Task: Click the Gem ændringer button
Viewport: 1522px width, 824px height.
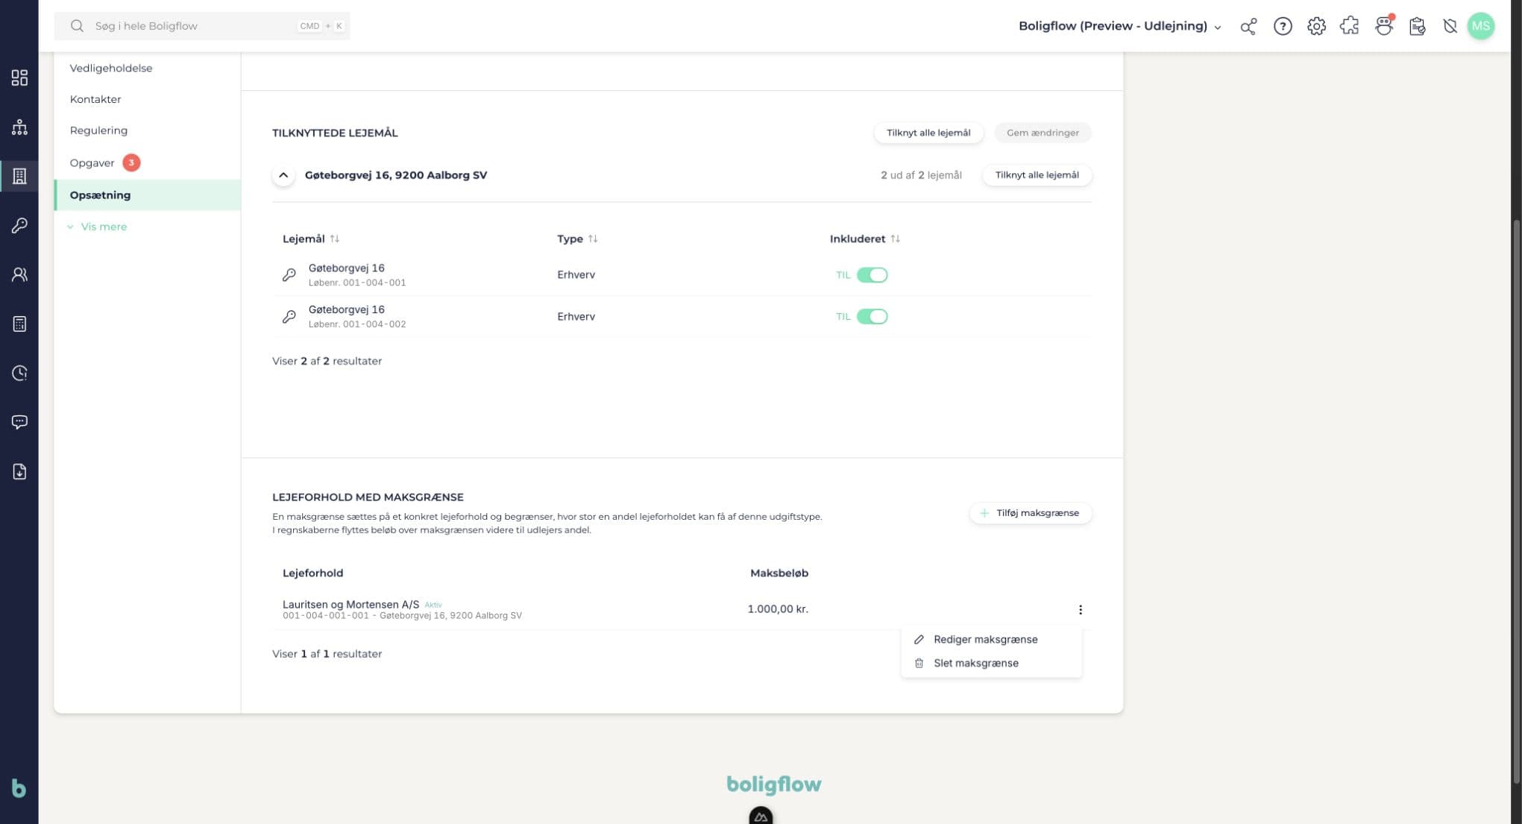Action: 1043,133
